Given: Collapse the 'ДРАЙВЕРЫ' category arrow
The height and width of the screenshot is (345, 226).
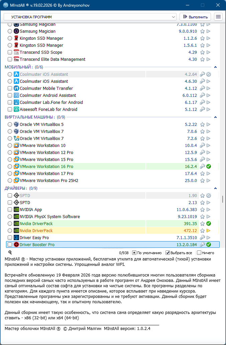Looking at the screenshot, I should coord(216,188).
